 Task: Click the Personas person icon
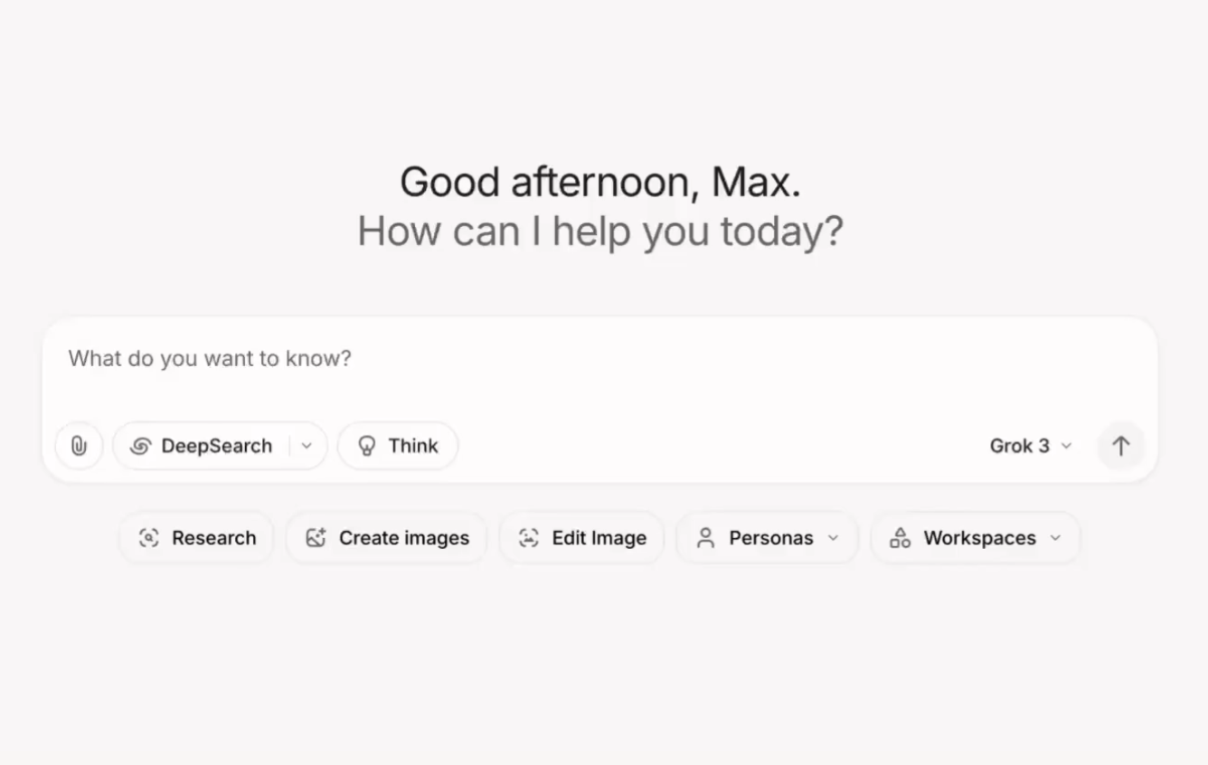coord(705,538)
